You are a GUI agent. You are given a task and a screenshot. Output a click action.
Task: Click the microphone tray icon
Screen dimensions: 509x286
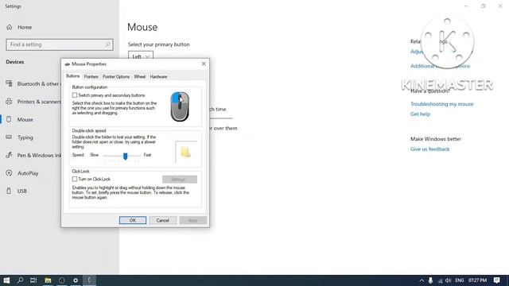430,280
